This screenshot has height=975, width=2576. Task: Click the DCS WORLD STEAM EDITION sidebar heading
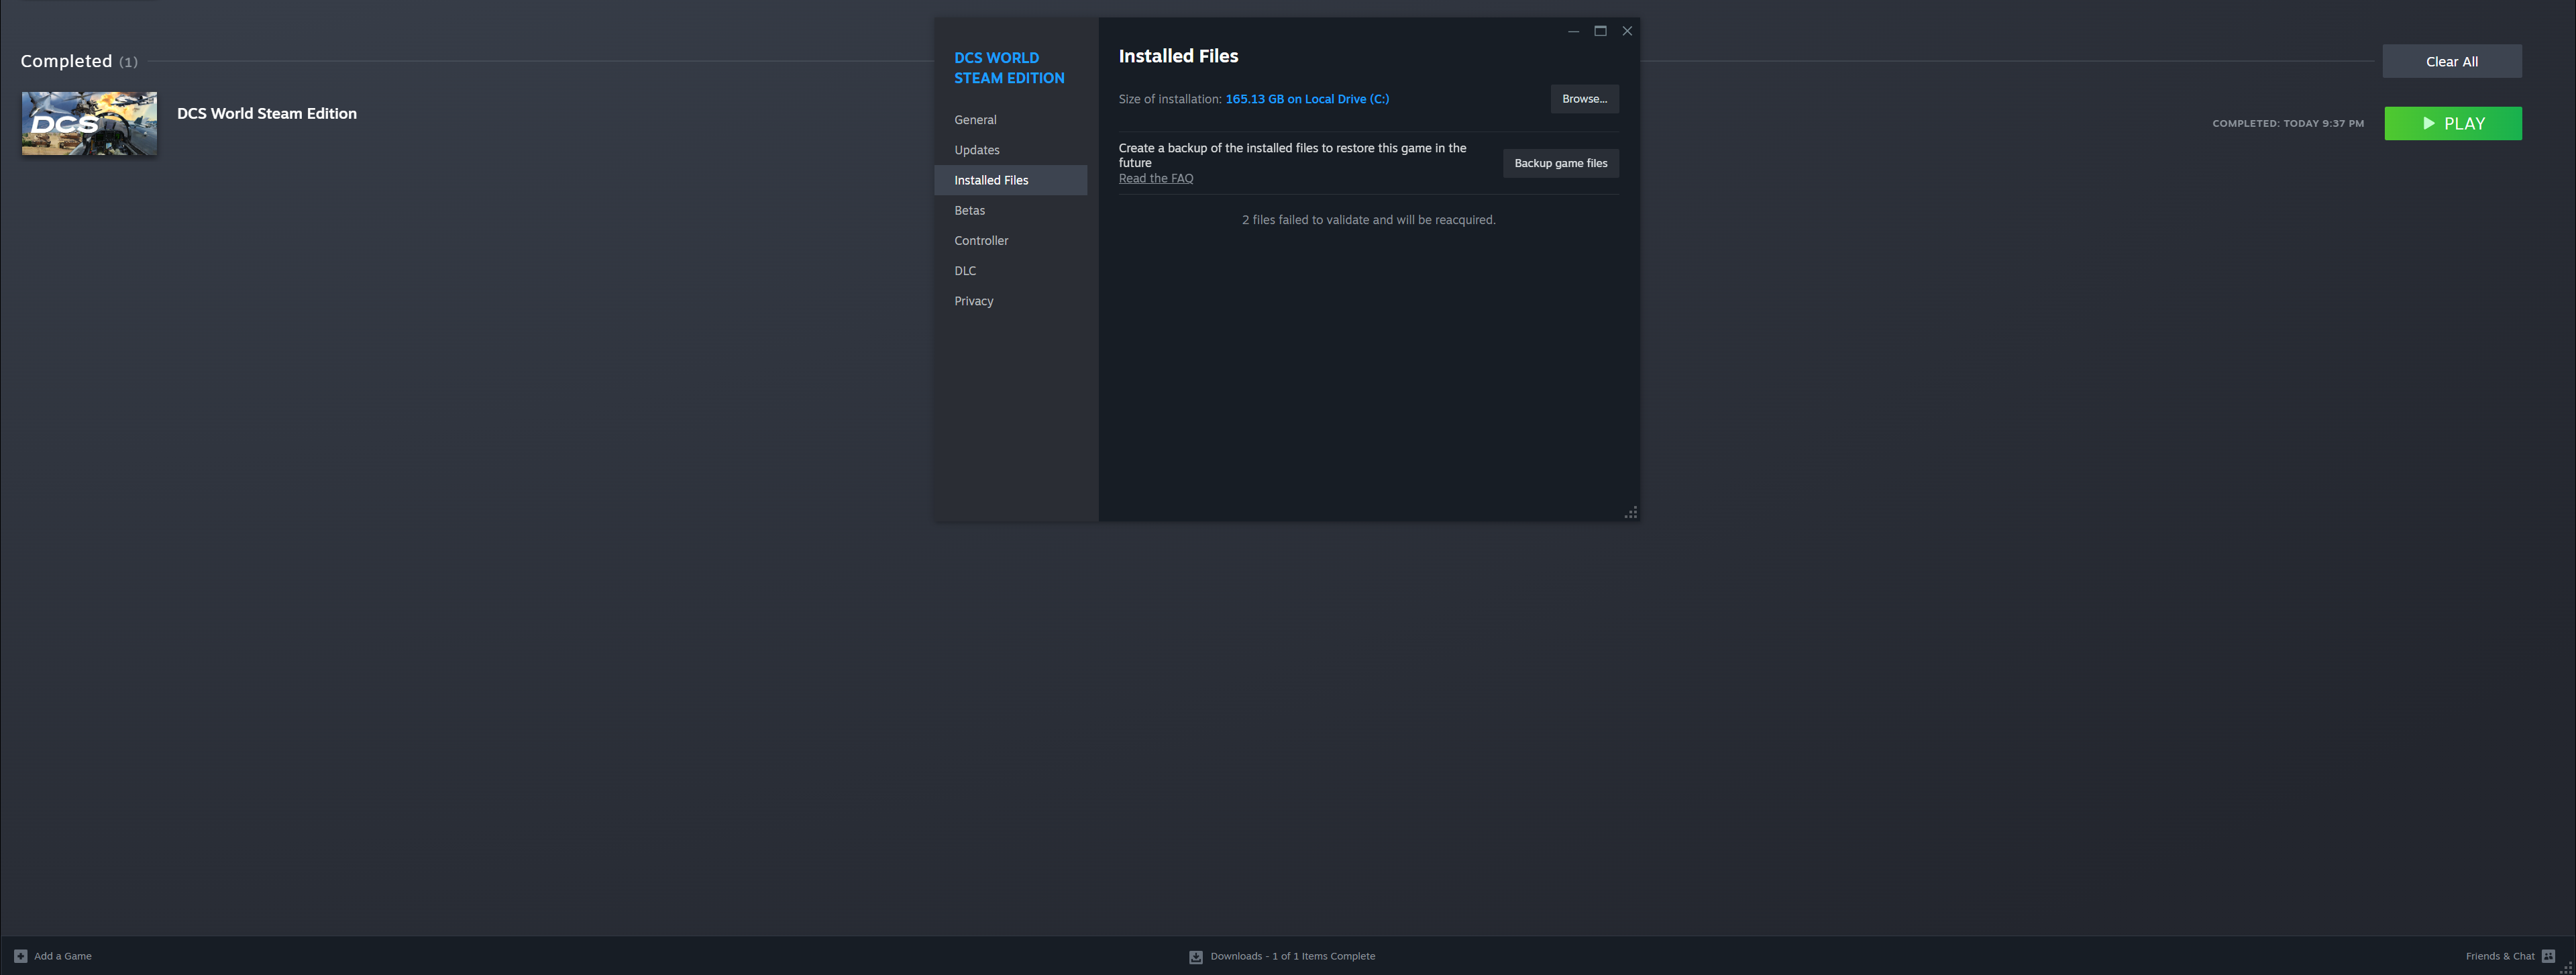pyautogui.click(x=1009, y=68)
